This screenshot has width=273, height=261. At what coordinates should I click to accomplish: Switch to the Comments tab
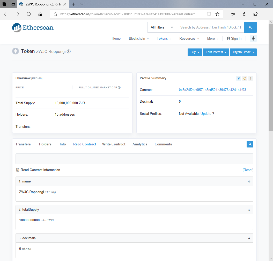163,144
